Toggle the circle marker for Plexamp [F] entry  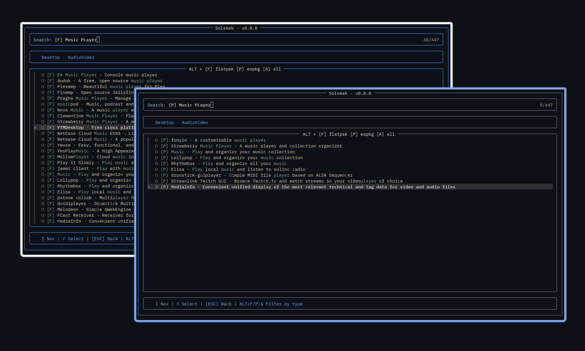[x=43, y=87]
